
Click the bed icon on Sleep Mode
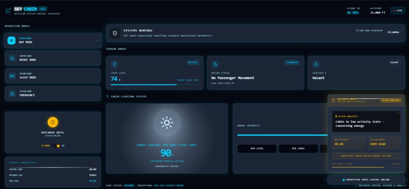pyautogui.click(x=12, y=76)
